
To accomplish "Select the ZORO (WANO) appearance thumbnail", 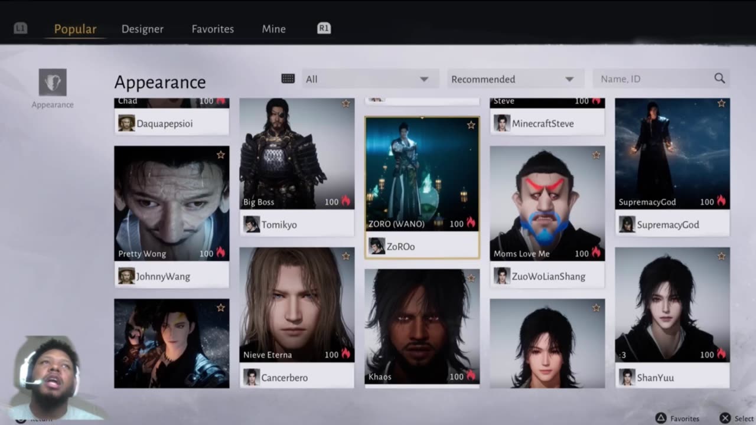I will pyautogui.click(x=422, y=174).
